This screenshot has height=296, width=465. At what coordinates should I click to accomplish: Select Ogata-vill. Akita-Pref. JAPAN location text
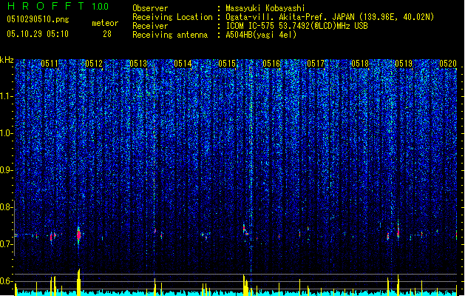coord(330,17)
